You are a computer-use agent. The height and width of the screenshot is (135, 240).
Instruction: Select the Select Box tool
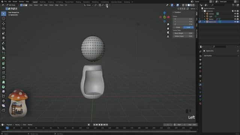[x=3, y=14]
